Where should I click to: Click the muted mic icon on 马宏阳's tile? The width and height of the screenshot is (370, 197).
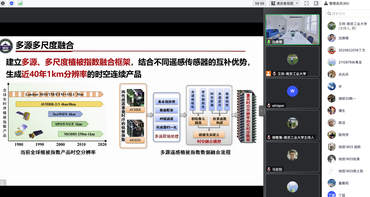tap(269, 169)
